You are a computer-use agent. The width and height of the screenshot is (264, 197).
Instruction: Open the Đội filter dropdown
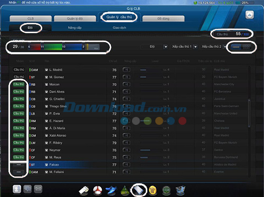coord(166,47)
